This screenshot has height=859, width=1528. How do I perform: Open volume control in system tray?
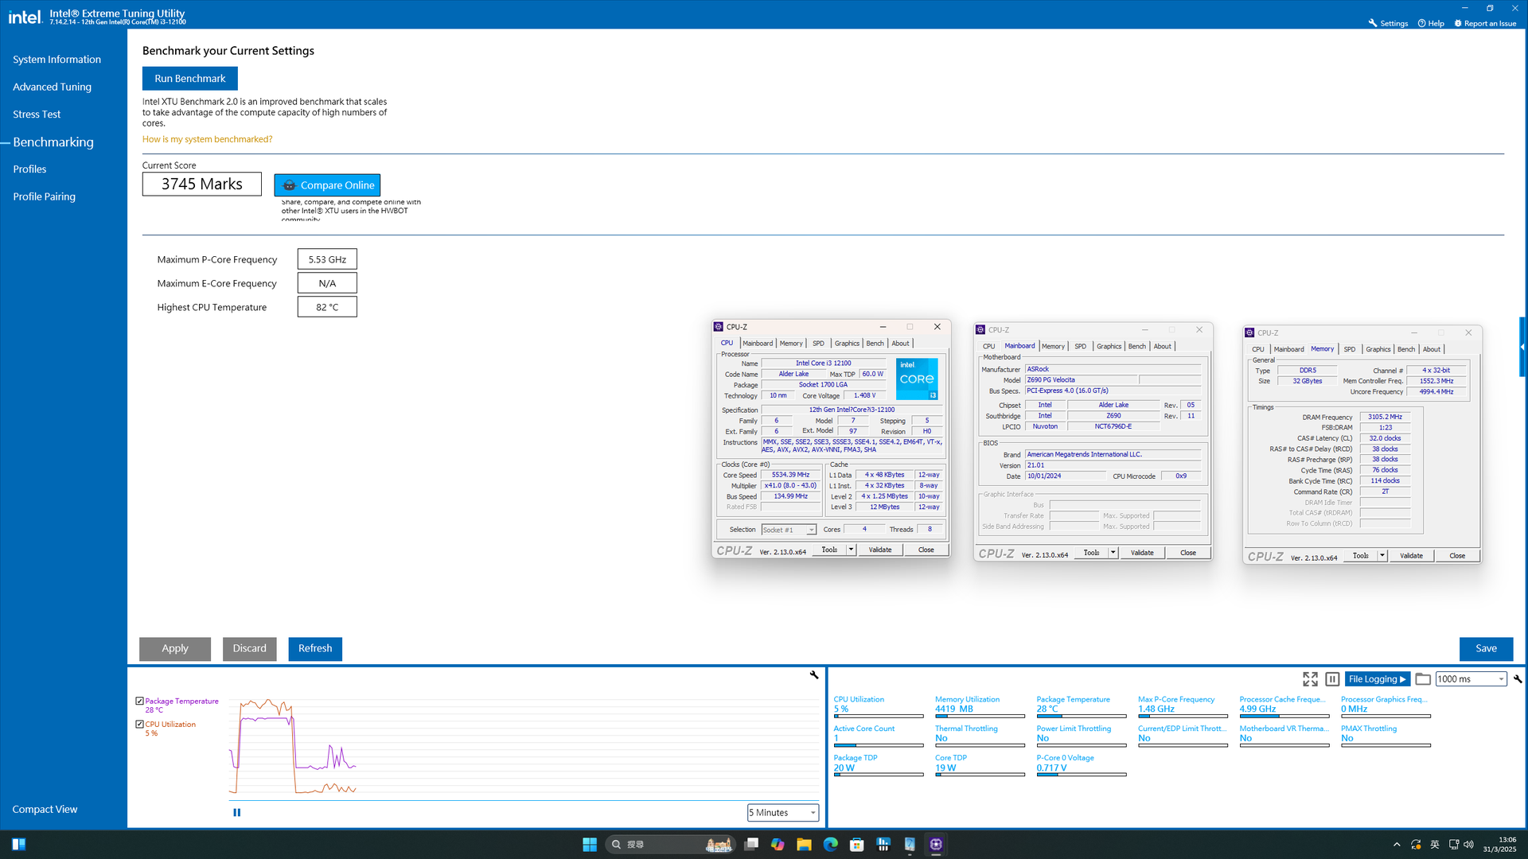(x=1468, y=845)
